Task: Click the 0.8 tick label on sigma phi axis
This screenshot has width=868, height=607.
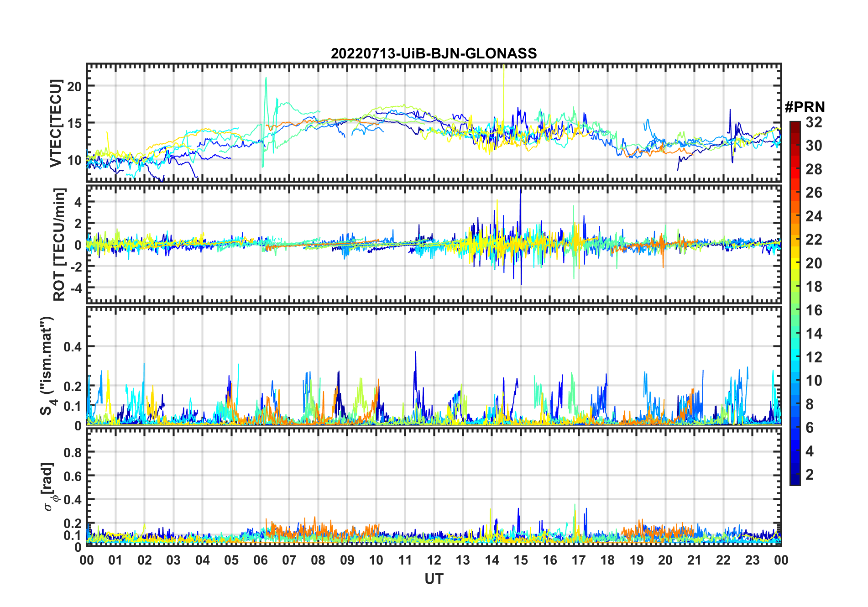Action: pyautogui.click(x=73, y=453)
